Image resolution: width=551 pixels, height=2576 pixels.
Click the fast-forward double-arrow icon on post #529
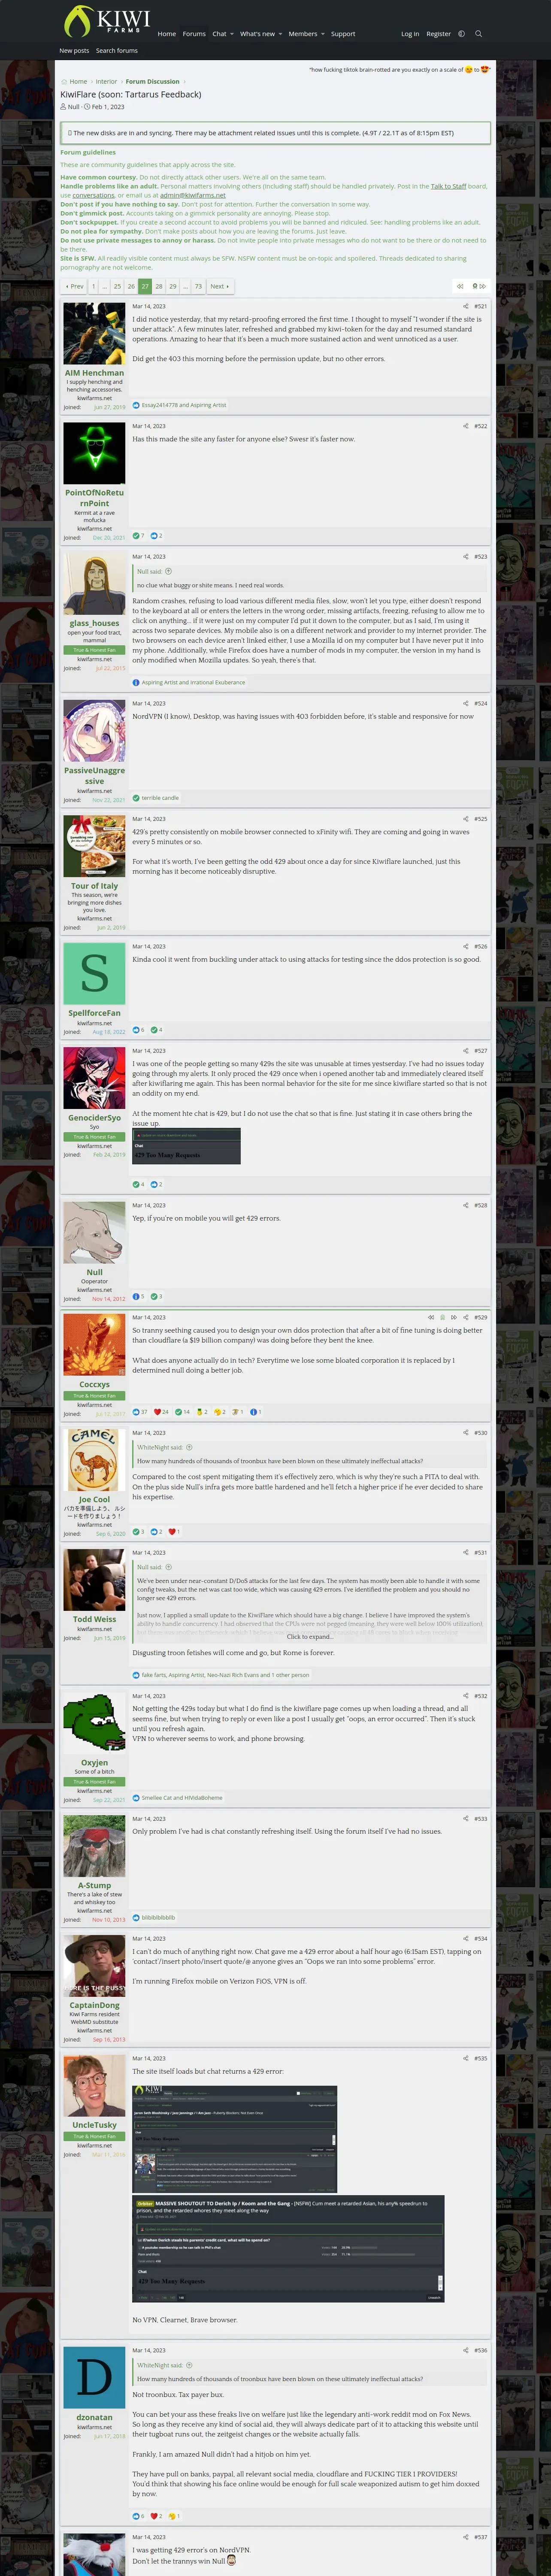pyautogui.click(x=454, y=1317)
